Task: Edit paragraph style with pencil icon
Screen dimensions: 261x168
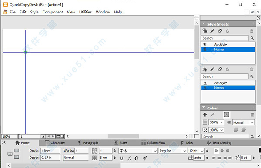Action: click(x=212, y=31)
